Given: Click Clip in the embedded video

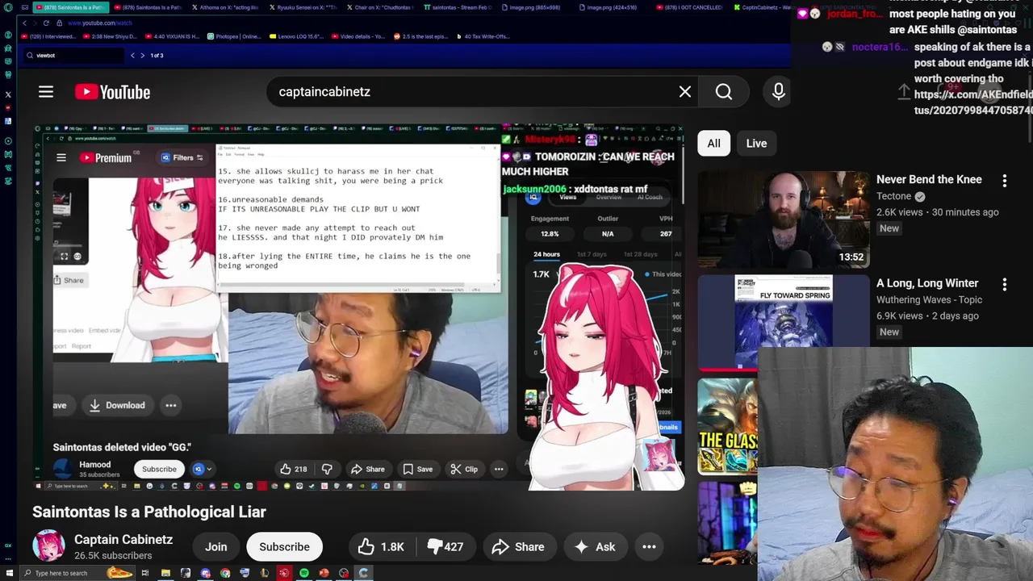Looking at the screenshot, I should pos(464,469).
